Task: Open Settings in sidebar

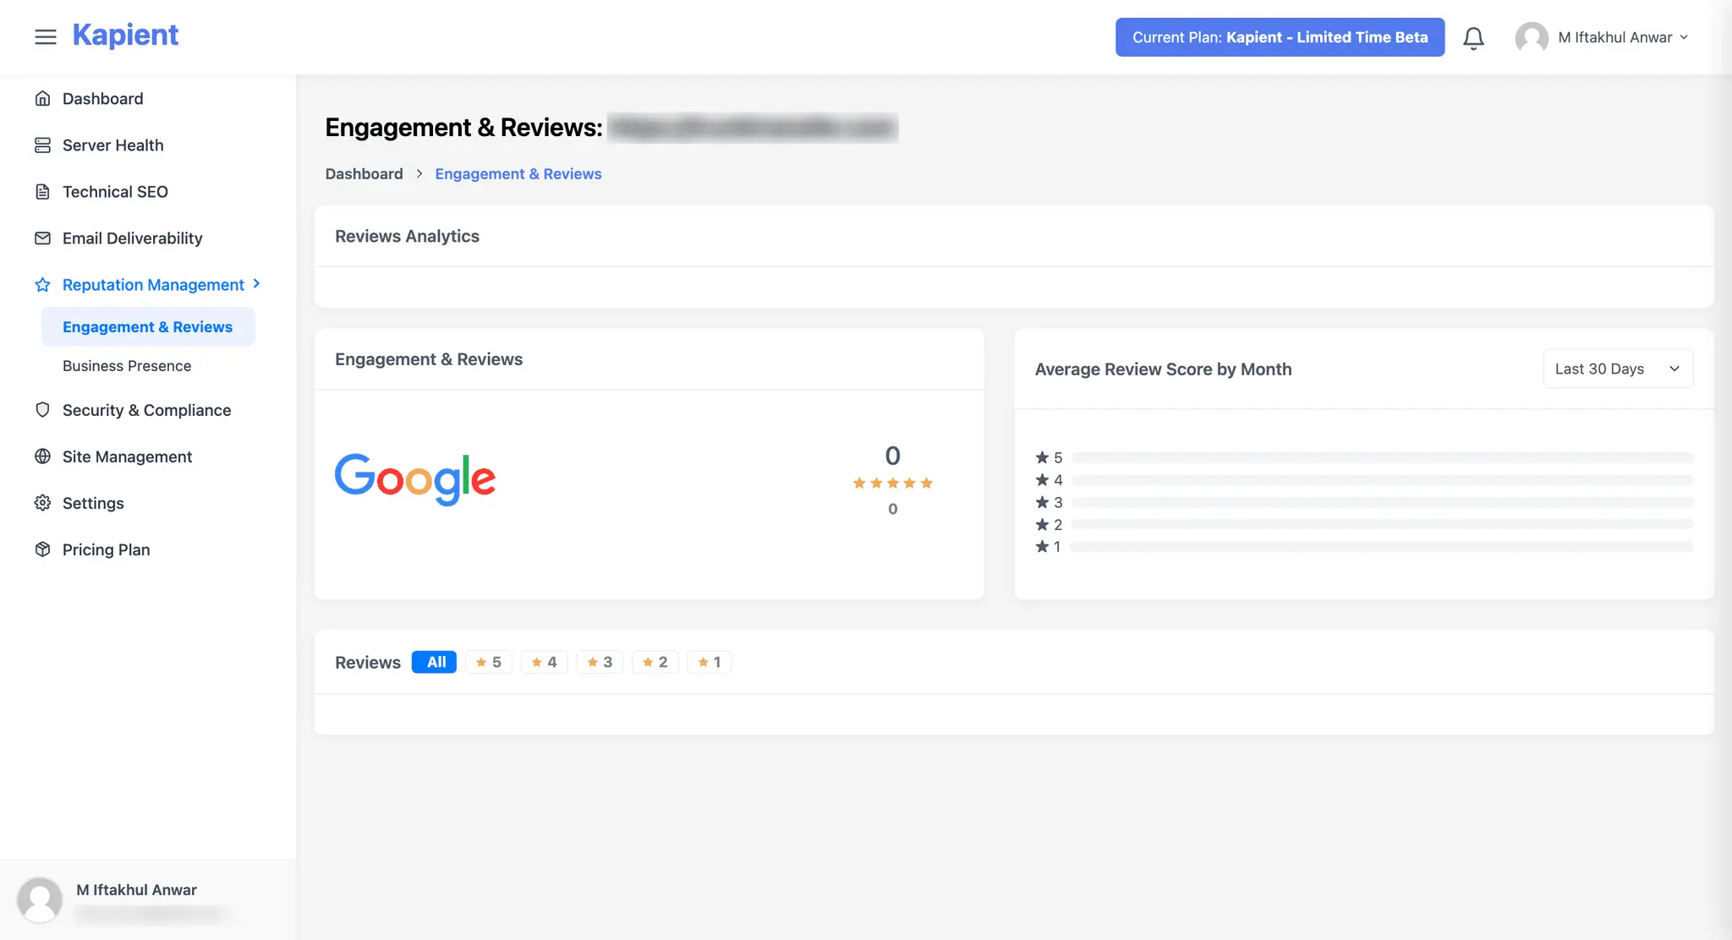Action: click(x=93, y=503)
